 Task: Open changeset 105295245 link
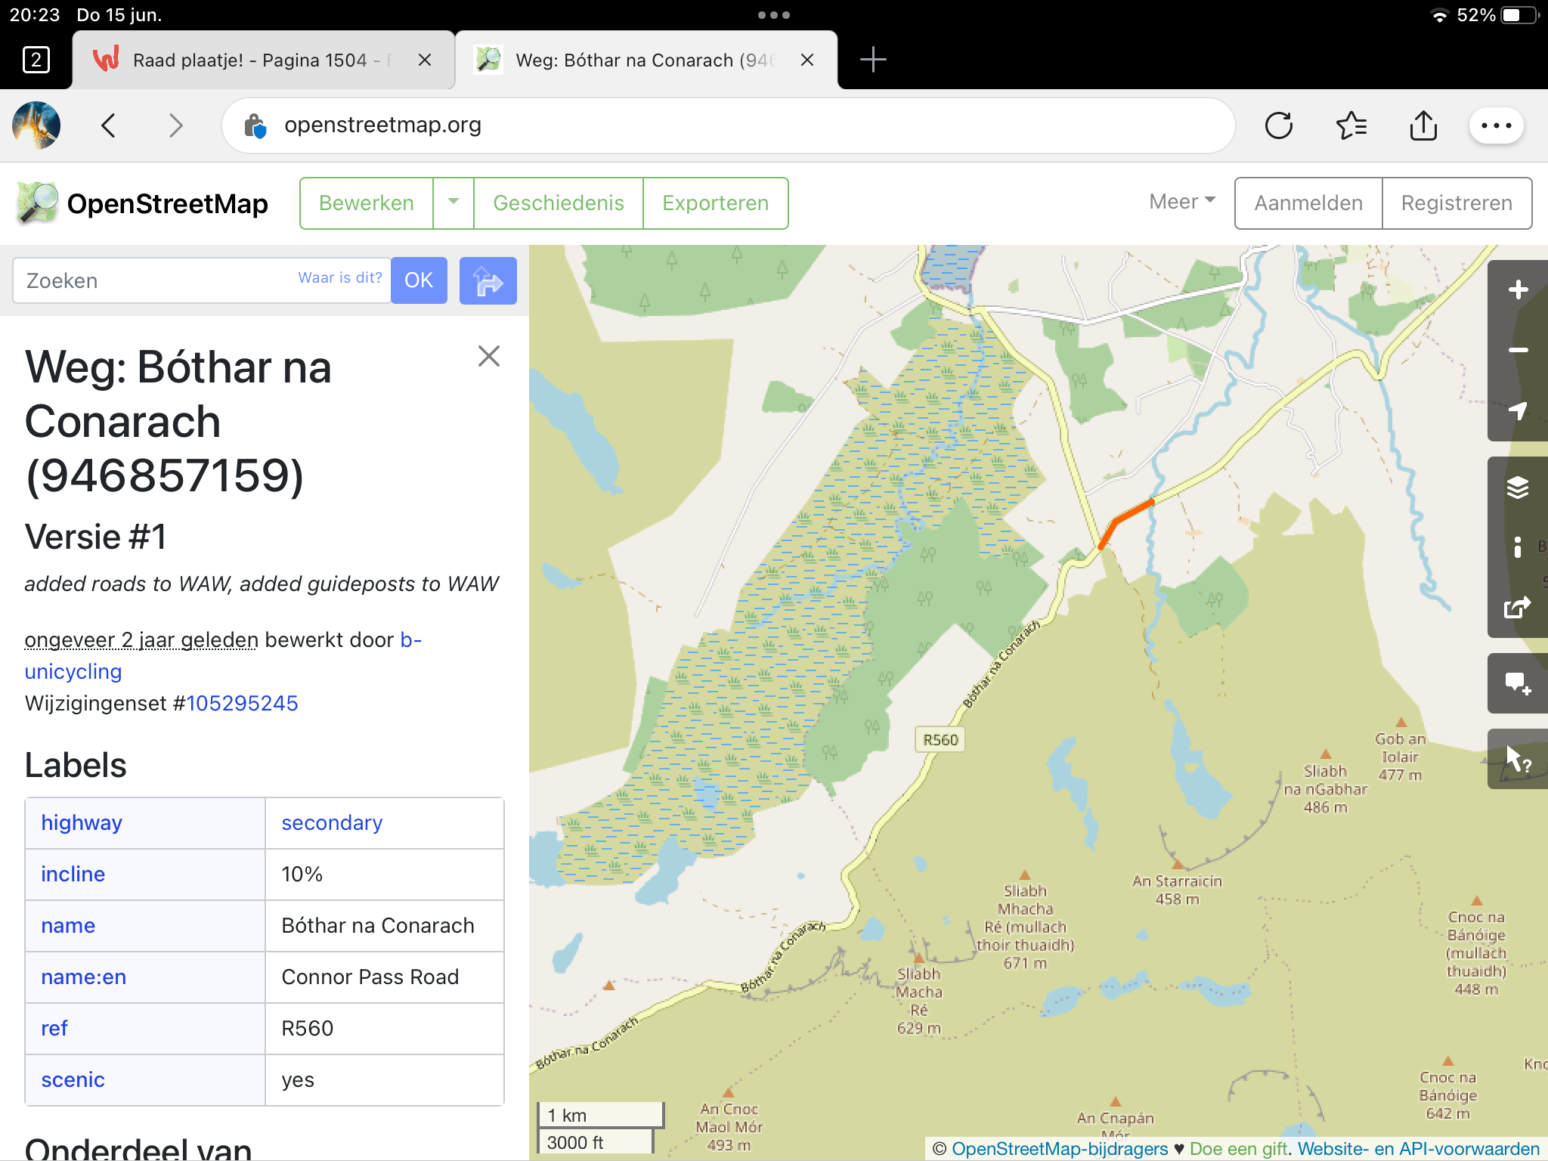pos(242,704)
